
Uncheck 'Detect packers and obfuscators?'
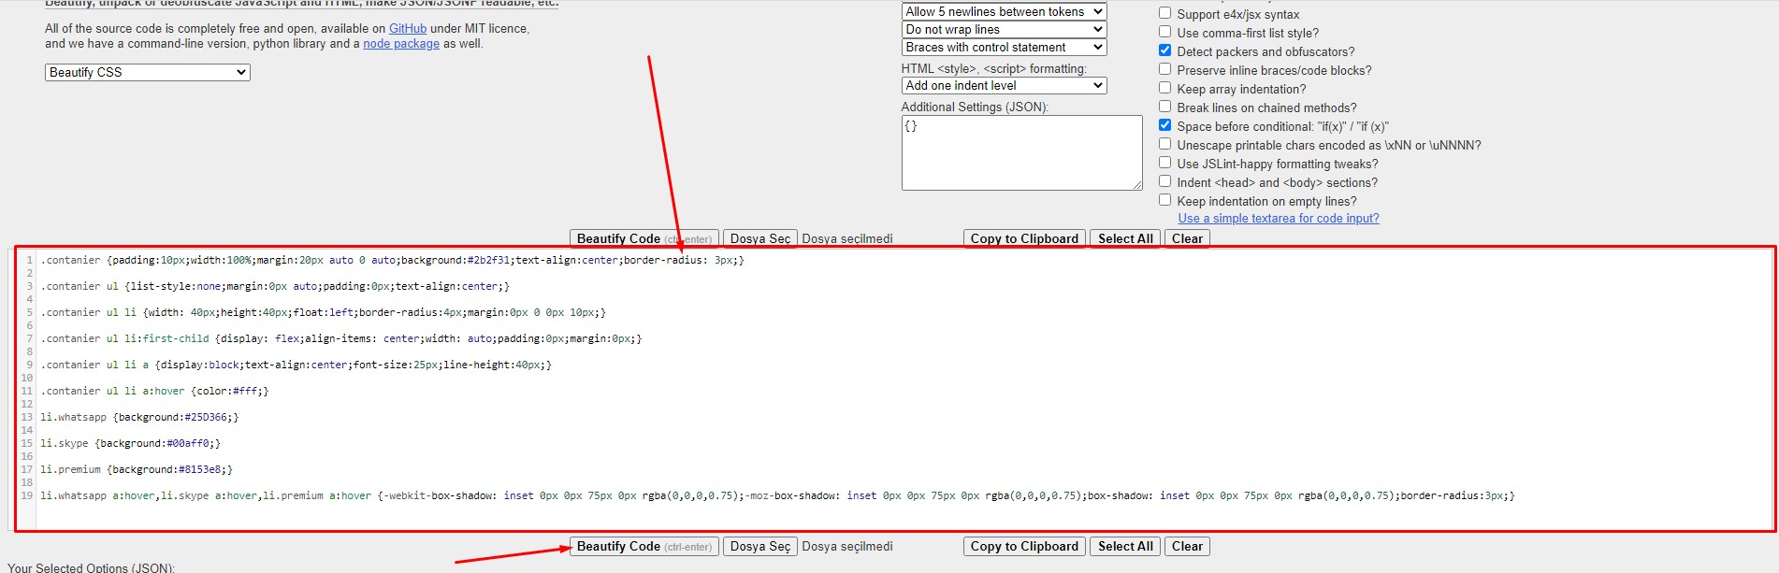pos(1164,50)
